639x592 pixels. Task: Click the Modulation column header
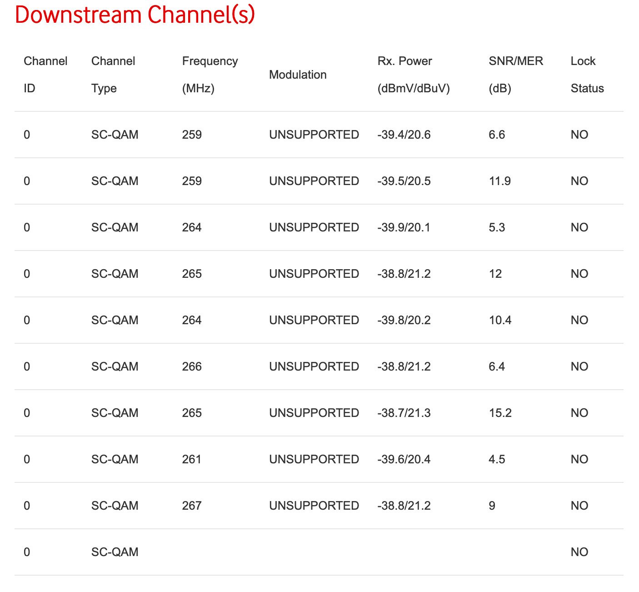pyautogui.click(x=298, y=75)
